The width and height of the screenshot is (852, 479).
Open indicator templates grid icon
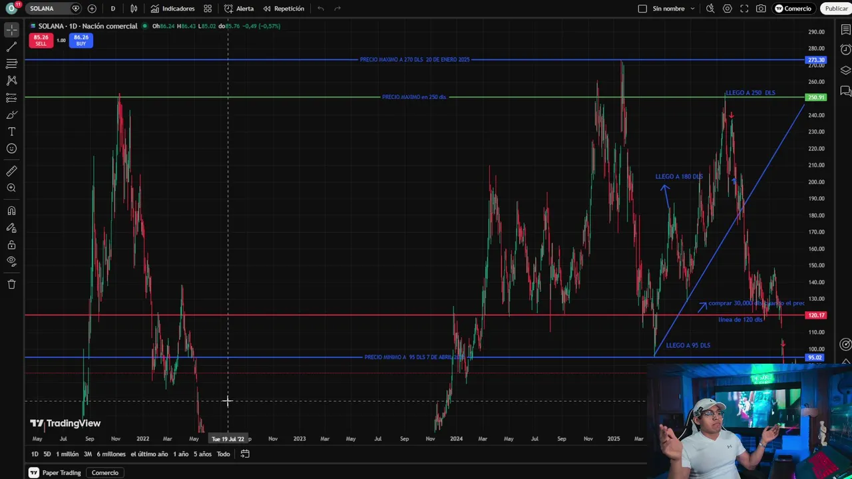[208, 9]
